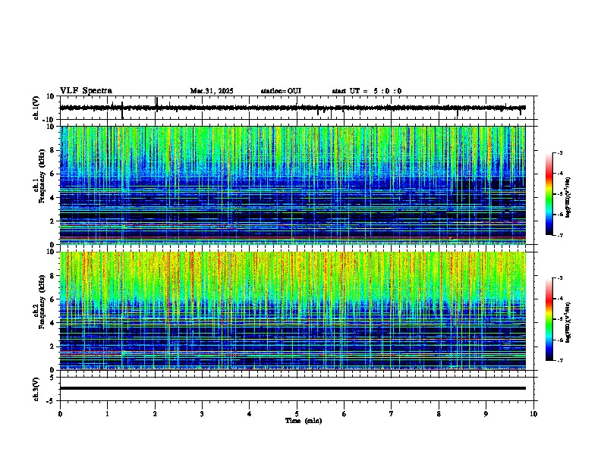The image size is (601, 464).
Task: Click the ch.2 spectrogram plot
Action: [x=293, y=311]
